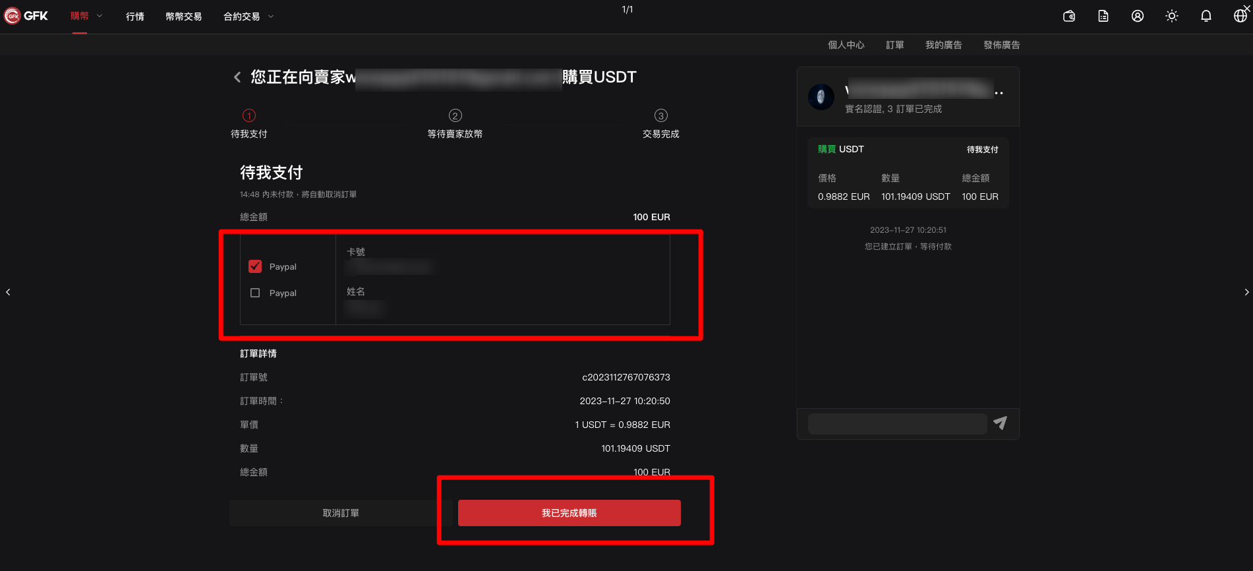1253x571 pixels.
Task: Go to next image with right chevron
Action: point(1246,292)
